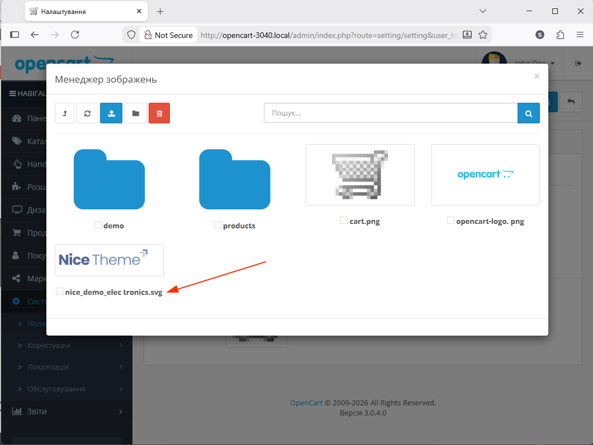Go to parent folder in image manager
This screenshot has width=593, height=445.
click(65, 113)
